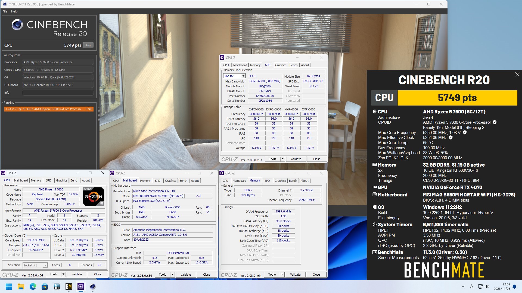
Task: Select ranking entry Ryzen 5 7600 5749
Action: pos(49,109)
